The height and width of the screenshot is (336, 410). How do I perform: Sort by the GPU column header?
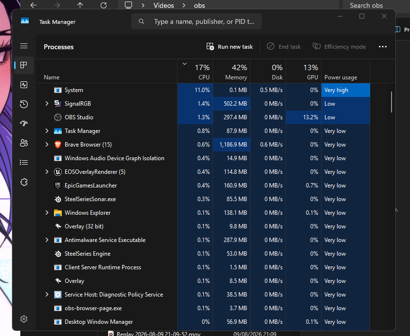click(303, 71)
